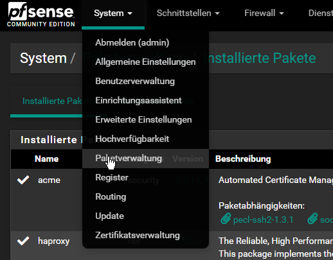Click The Reliable, High Performance description text
This screenshot has height=260, width=333.
[276, 241]
